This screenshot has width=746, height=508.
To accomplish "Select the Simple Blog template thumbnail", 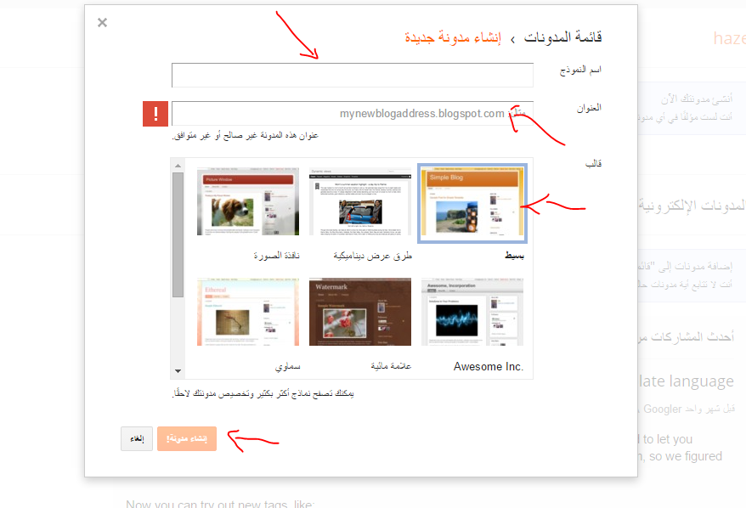I will click(472, 203).
